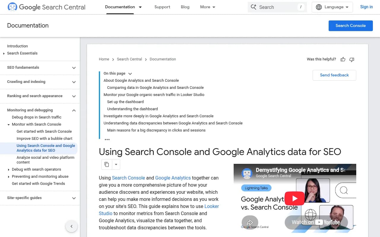Open the Looker Studio link in paragraph
Image resolution: width=380 pixels, height=237 pixels.
point(159,210)
